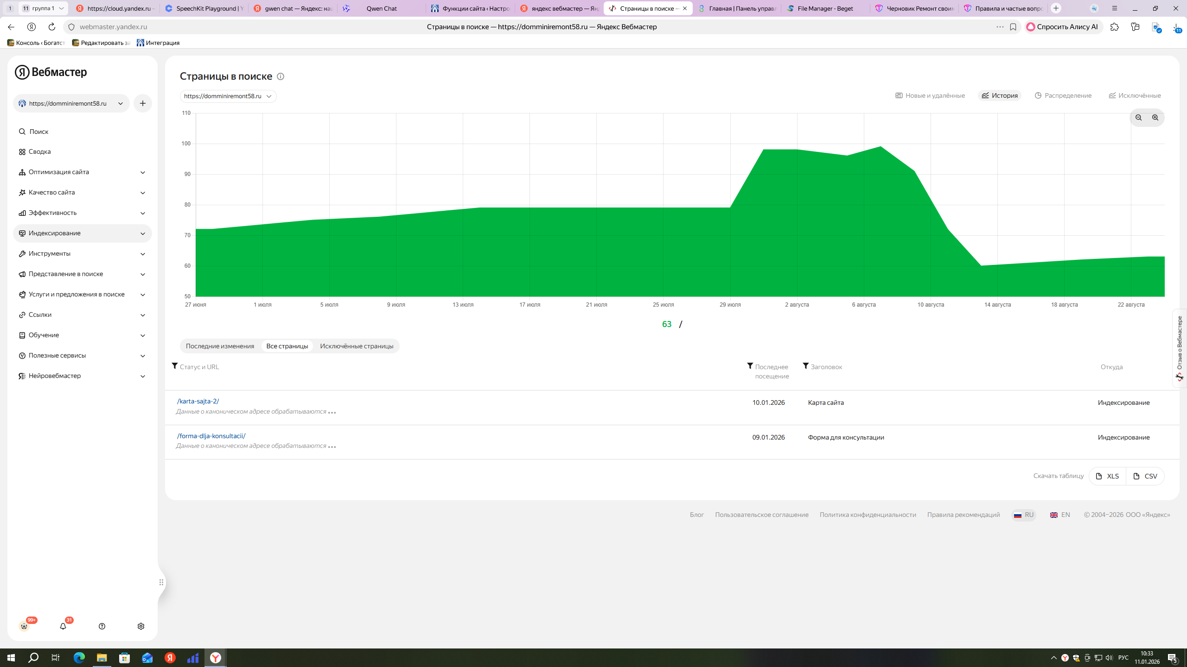This screenshot has width=1187, height=667.
Task: Click the chart zoom in magnifier icon
Action: coord(1155,118)
